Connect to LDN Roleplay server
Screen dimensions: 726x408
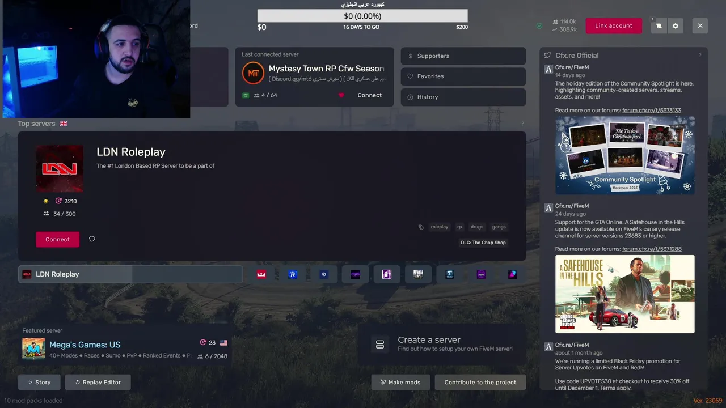(x=58, y=239)
